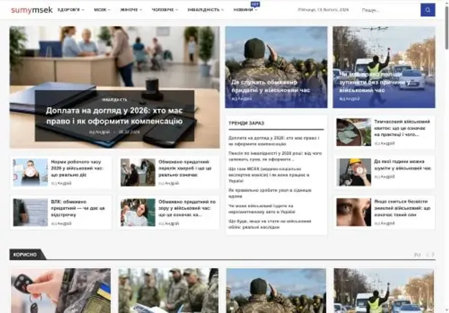Open article about police stopping without reason
The width and height of the screenshot is (449, 313).
pos(374,82)
